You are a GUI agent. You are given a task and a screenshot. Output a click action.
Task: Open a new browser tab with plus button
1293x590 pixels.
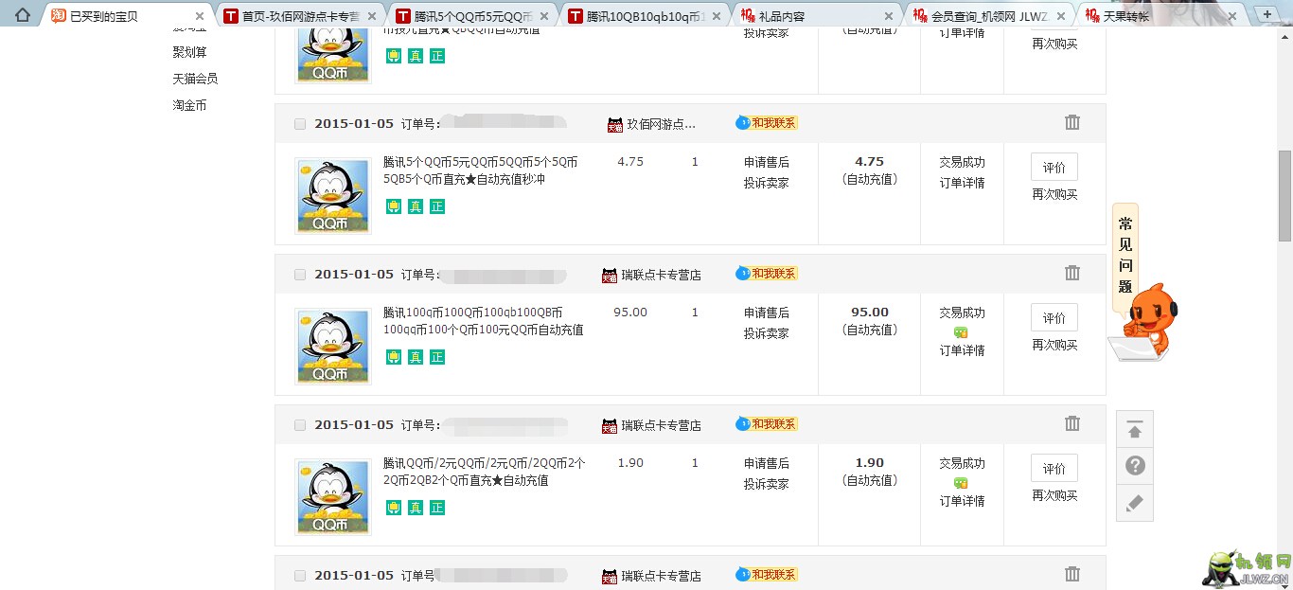tap(1267, 14)
